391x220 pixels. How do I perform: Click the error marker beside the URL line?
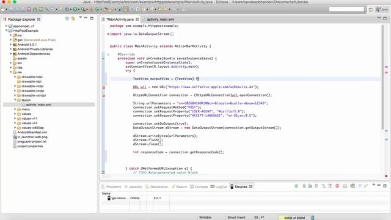coord(104,87)
